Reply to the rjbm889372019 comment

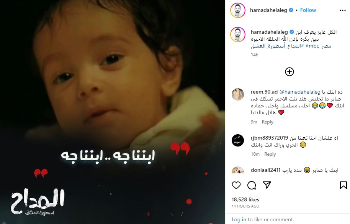coord(270,154)
